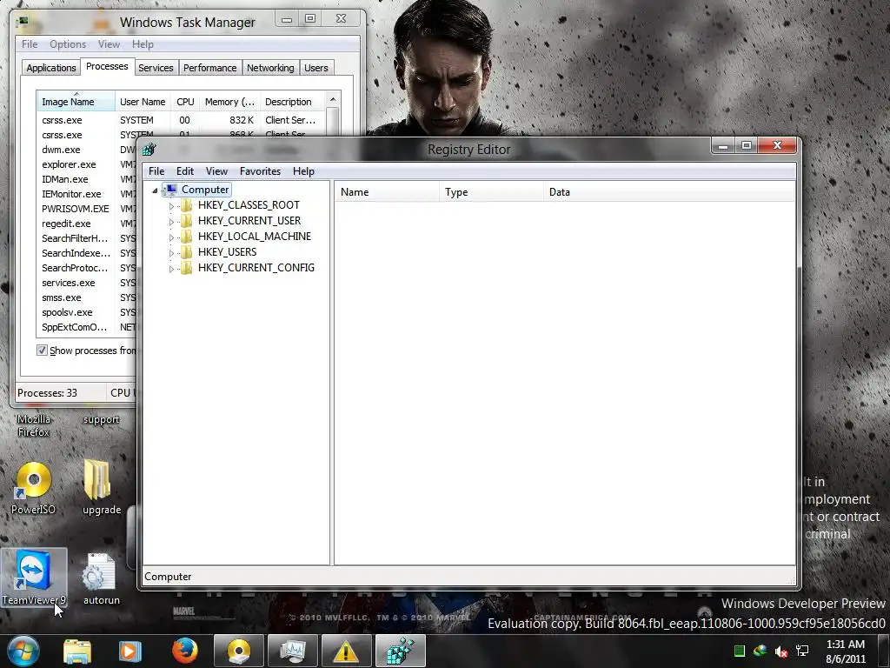This screenshot has width=890, height=668.
Task: Click the muted volume tray icon
Action: tap(781, 651)
